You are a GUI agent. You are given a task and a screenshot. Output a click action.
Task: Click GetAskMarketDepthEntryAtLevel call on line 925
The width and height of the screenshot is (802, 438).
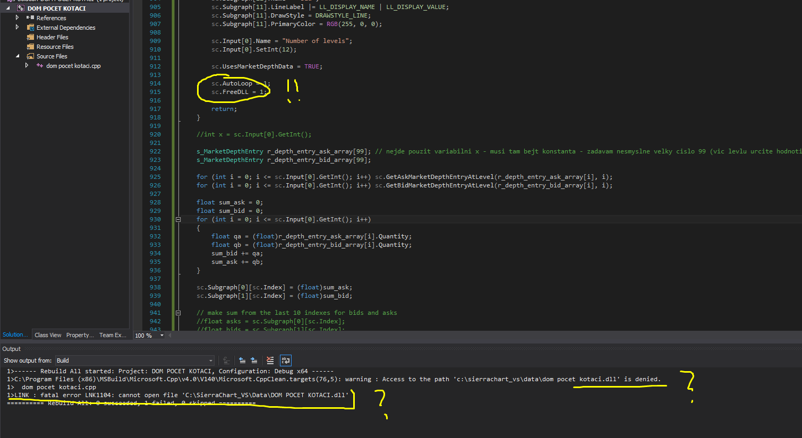(x=493, y=177)
